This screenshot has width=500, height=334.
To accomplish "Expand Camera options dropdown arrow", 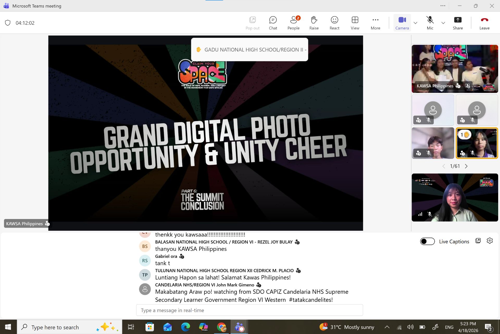I will [416, 23].
